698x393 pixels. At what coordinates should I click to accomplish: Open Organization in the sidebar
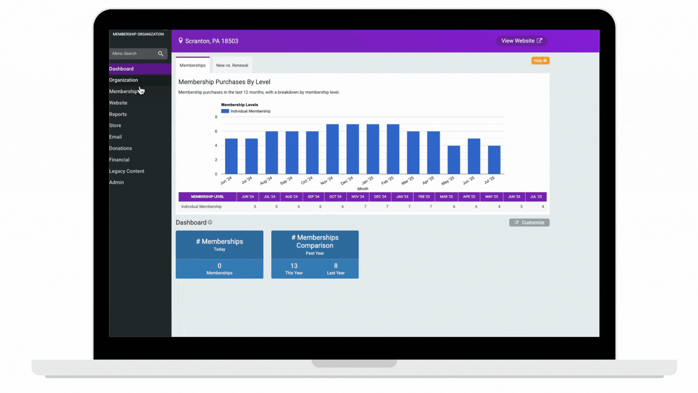(x=123, y=80)
